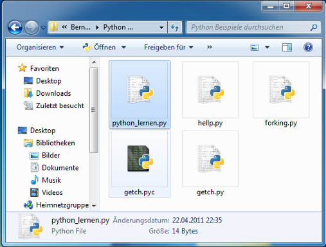326x247 pixels.
Task: Expand the address bar history dropdown
Action: (x=161, y=28)
